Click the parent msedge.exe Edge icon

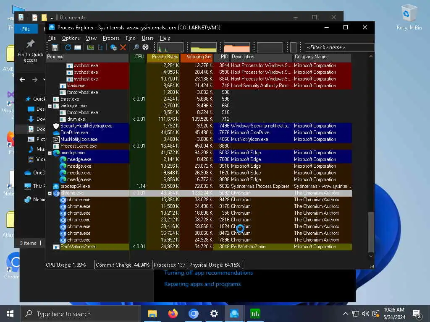(56, 153)
